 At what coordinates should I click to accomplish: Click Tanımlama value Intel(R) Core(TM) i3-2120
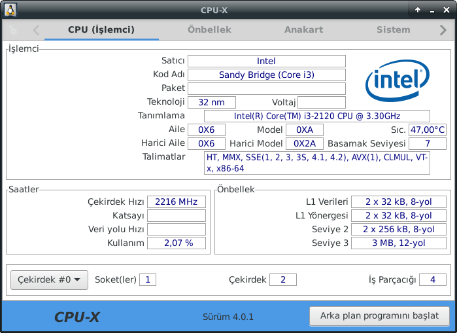tap(317, 116)
